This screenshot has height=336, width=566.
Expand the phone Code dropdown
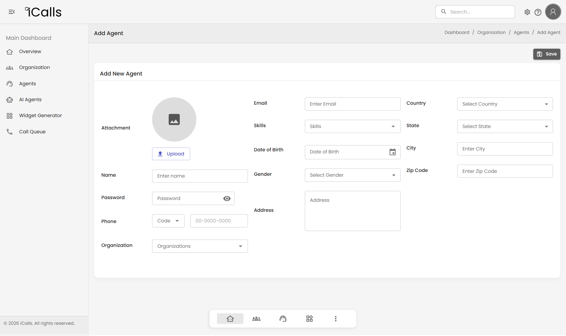click(168, 221)
